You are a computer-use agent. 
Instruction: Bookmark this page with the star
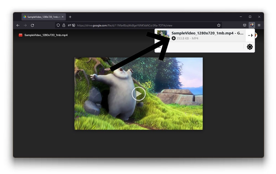(x=219, y=25)
